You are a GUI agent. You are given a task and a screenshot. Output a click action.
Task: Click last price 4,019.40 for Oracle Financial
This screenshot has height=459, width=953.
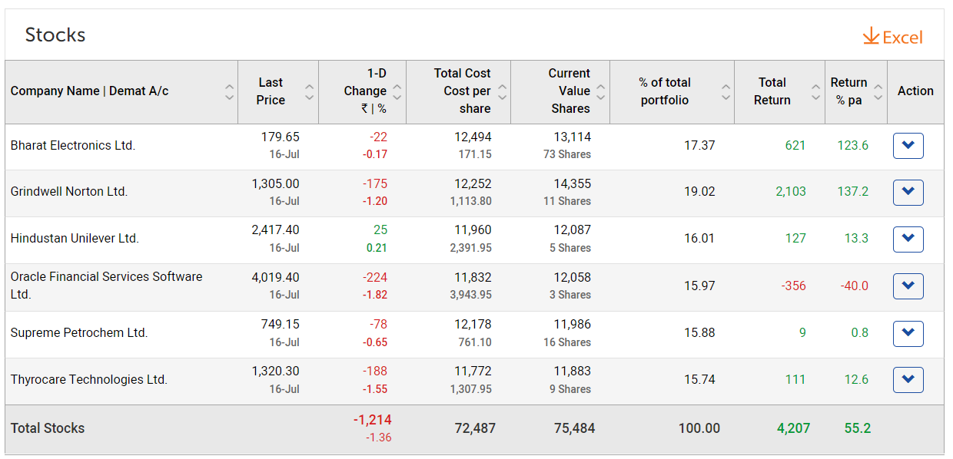(x=276, y=277)
